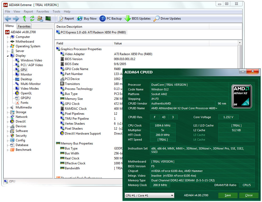Select the Software tree item
This screenshot has width=262, height=202.
tap(22, 131)
